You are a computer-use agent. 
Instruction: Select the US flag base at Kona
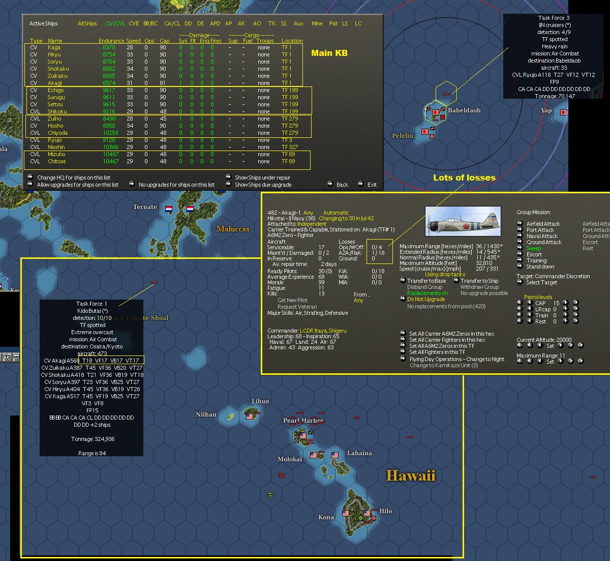tap(346, 513)
